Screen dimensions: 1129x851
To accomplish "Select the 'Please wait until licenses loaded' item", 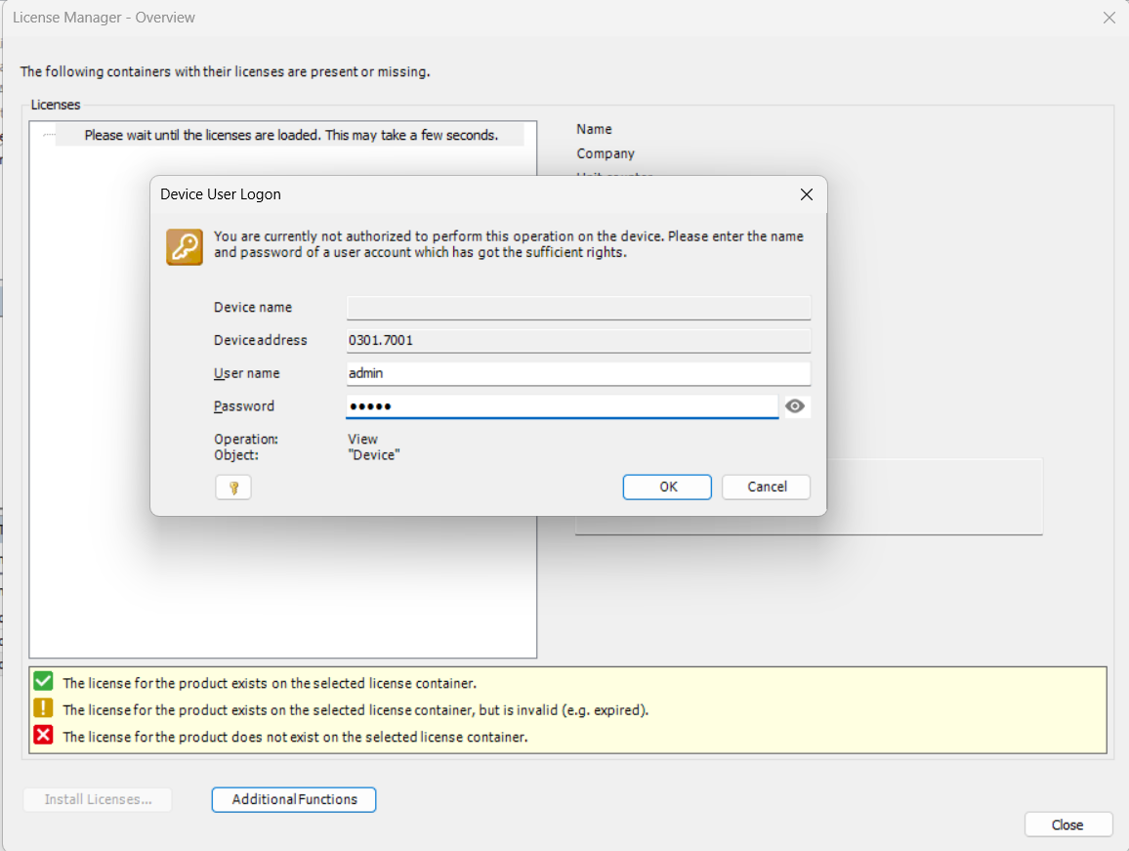I will pyautogui.click(x=290, y=135).
